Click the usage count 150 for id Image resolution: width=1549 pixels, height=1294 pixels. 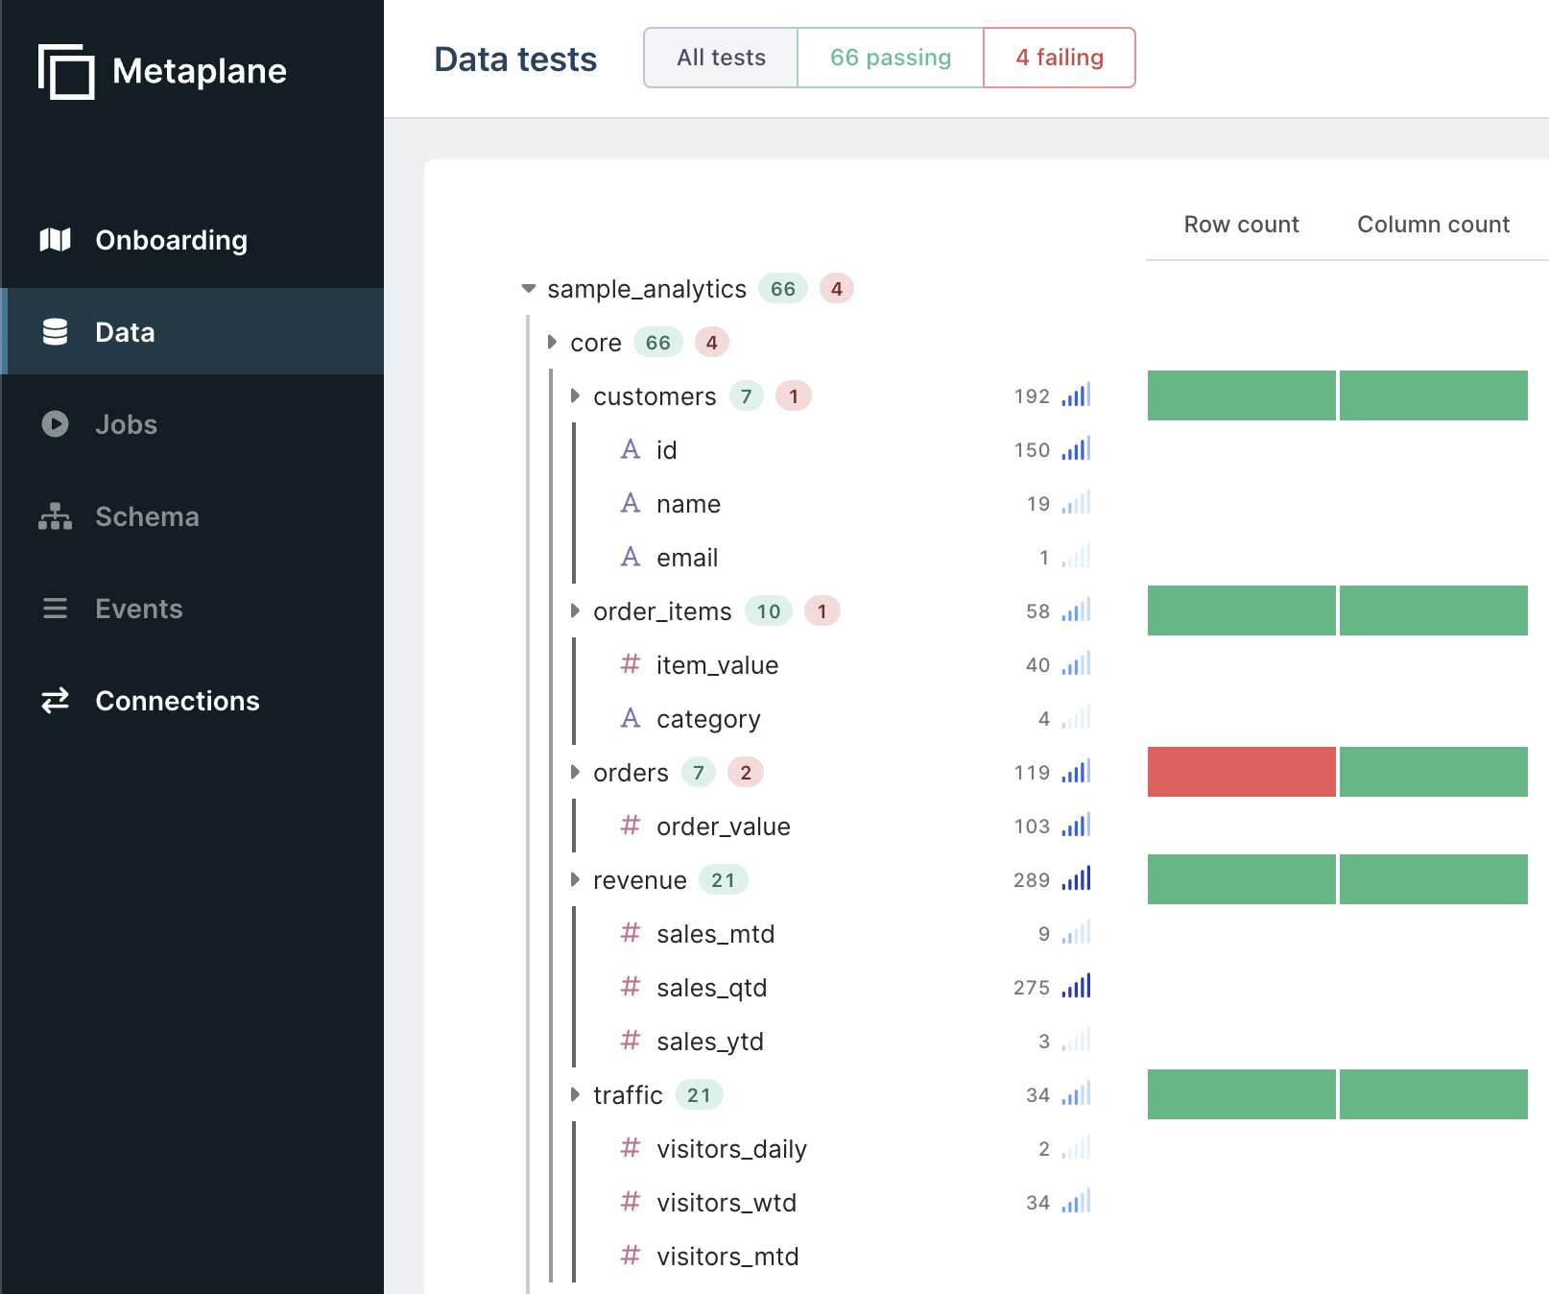[x=1032, y=449]
